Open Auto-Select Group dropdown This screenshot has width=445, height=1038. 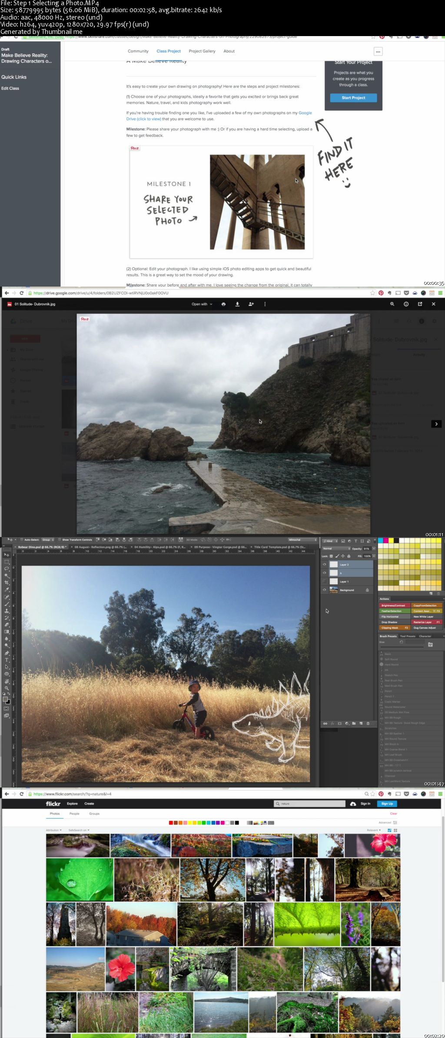(48, 540)
